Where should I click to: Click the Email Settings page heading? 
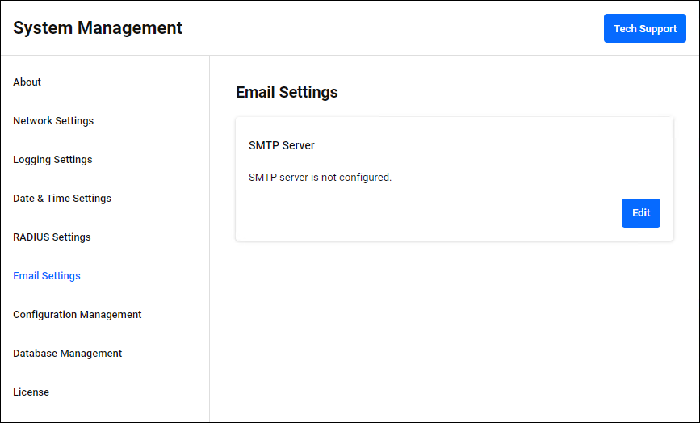[x=287, y=92]
